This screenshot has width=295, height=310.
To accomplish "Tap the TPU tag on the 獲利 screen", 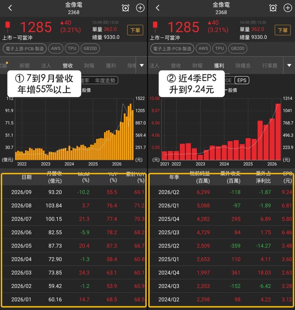I will pyautogui.click(x=219, y=48).
